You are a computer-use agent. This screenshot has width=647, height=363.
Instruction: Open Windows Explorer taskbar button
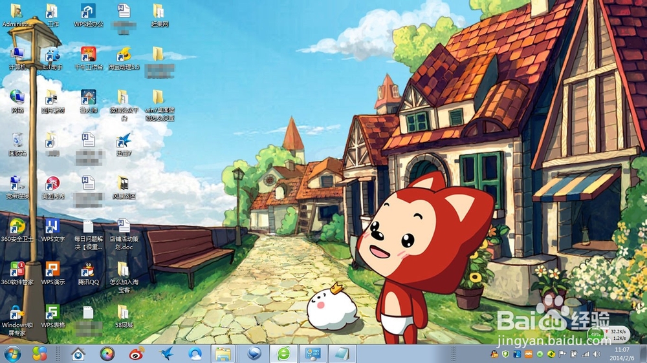pos(223,354)
